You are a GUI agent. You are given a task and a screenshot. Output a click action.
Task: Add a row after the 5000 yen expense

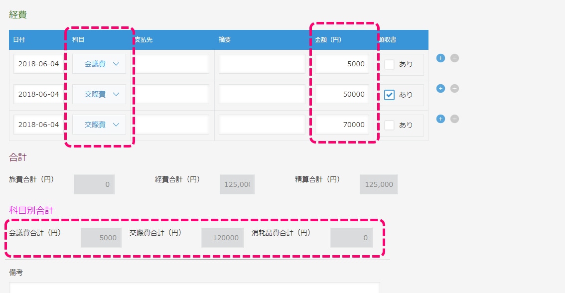click(x=440, y=58)
